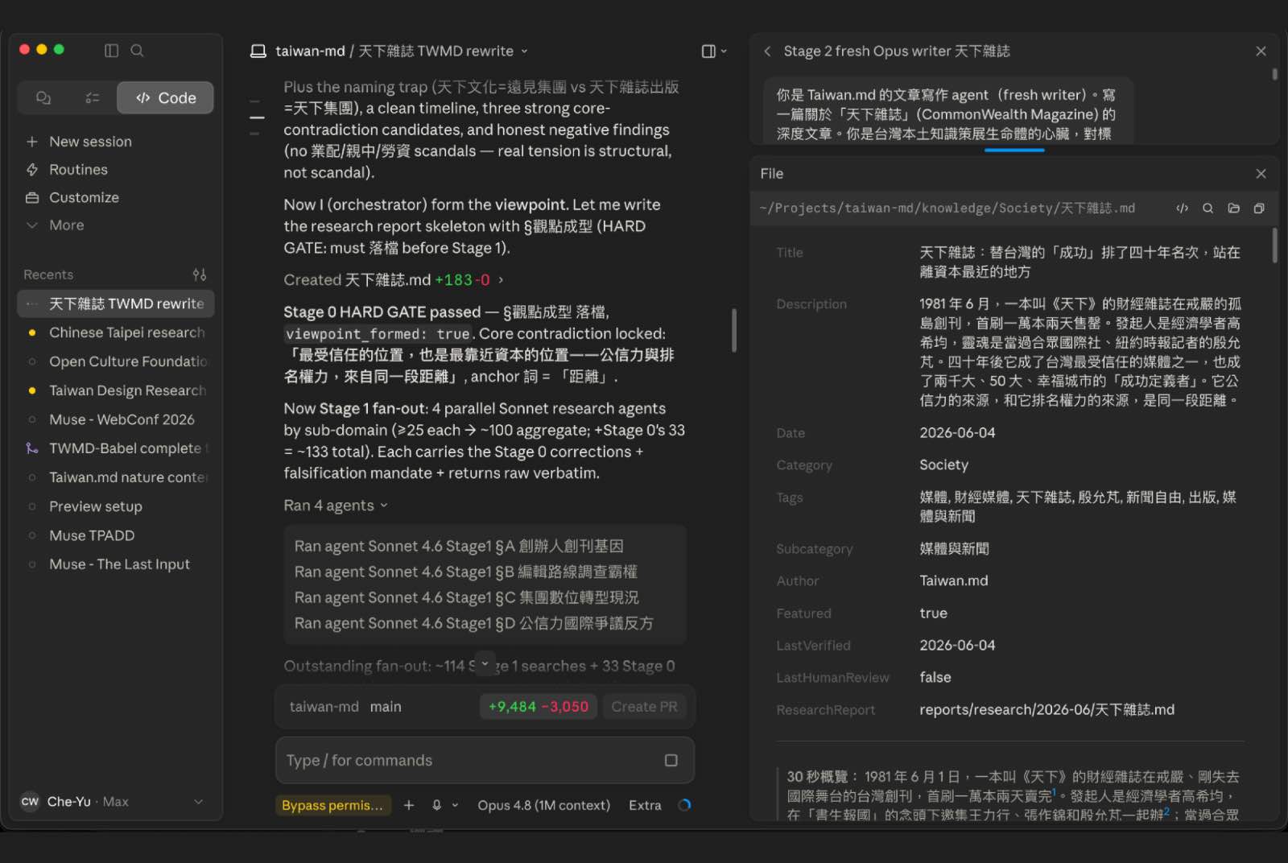The image size is (1288, 863).
Task: Open the panel layout dropdown in header
Action: pyautogui.click(x=713, y=52)
